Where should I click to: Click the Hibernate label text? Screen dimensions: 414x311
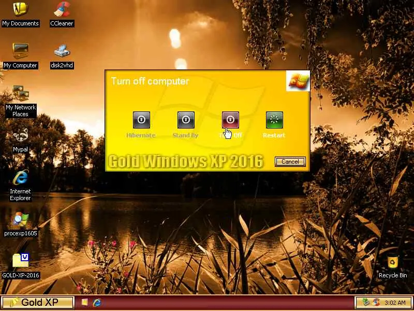pos(141,135)
